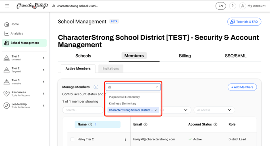Open the Invitations sub-tab
Screen dimensions: 270x146
(111, 68)
